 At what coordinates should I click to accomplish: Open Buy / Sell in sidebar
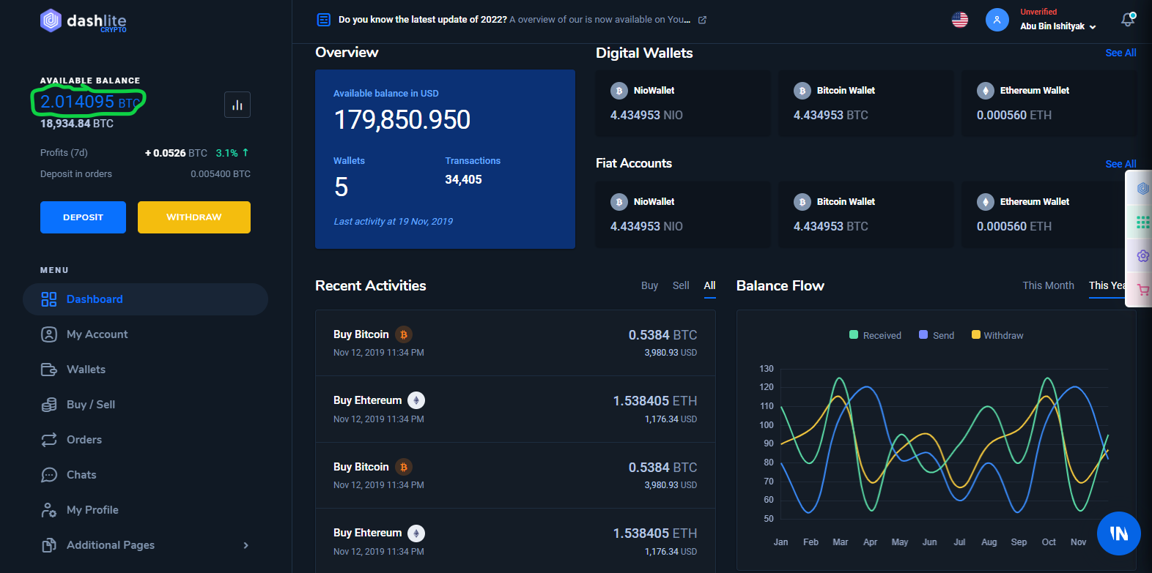[90, 405]
